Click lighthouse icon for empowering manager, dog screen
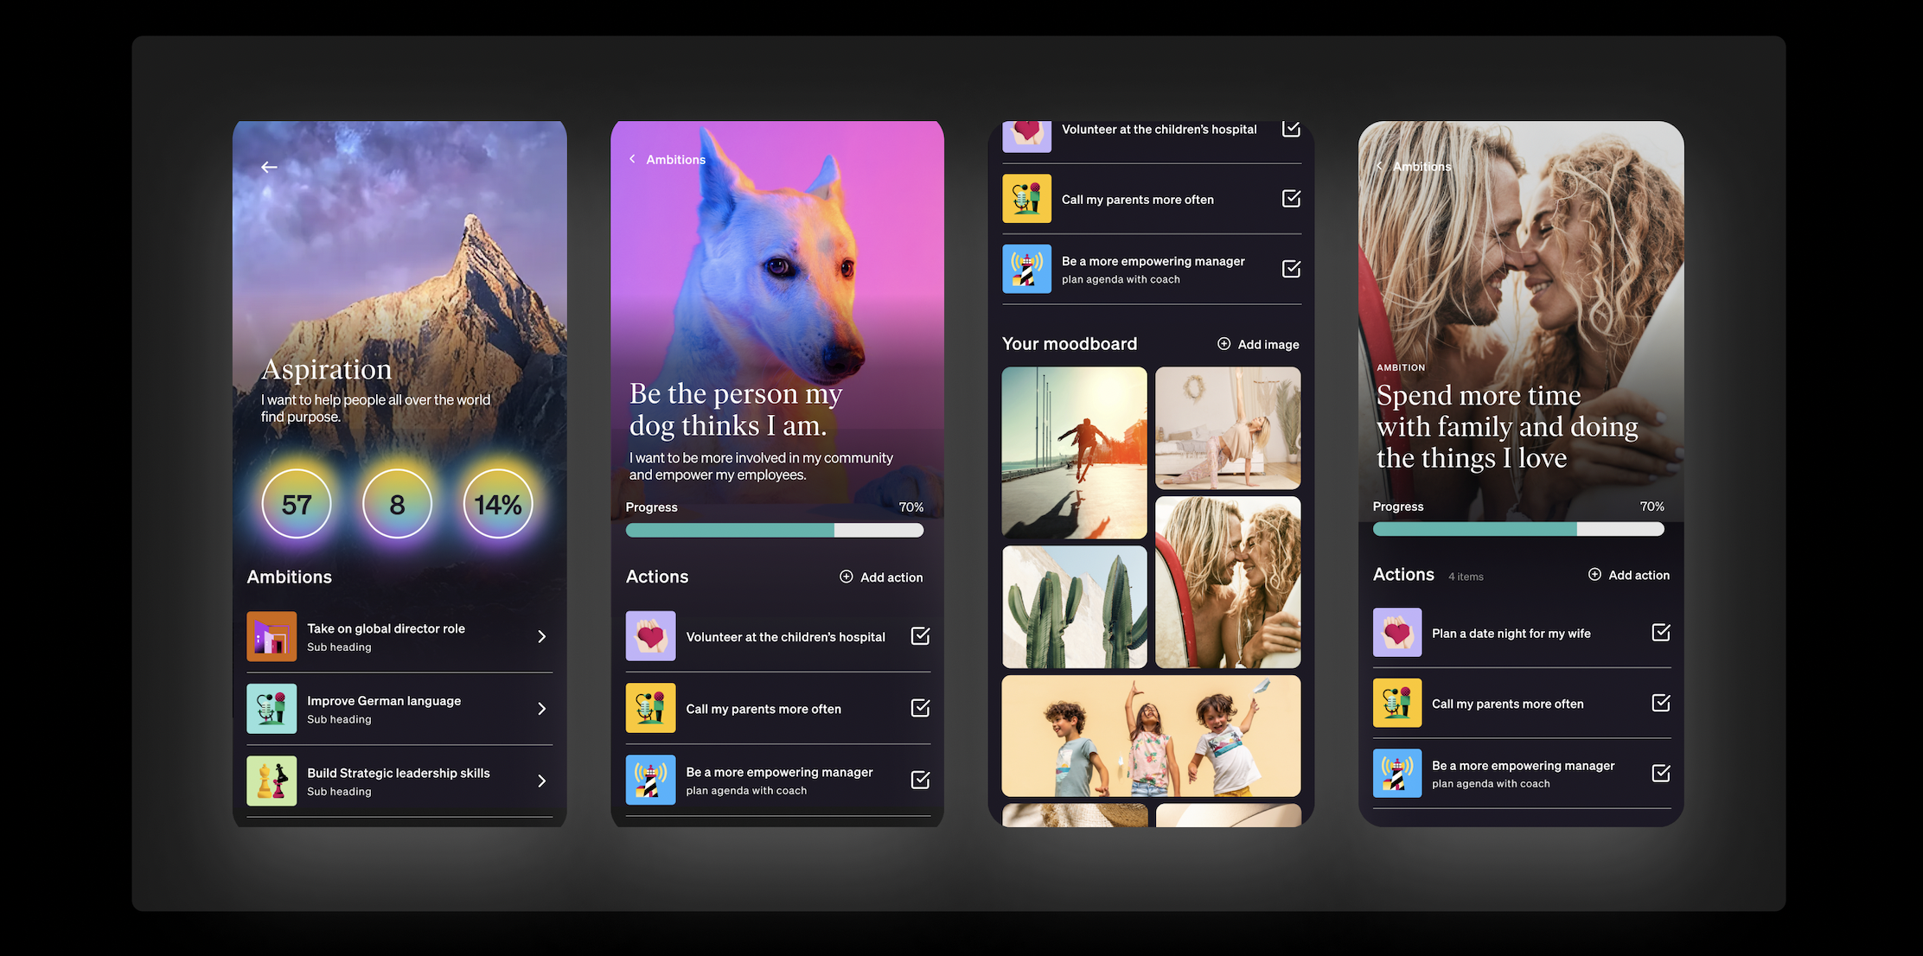Image resolution: width=1923 pixels, height=956 pixels. pyautogui.click(x=650, y=780)
